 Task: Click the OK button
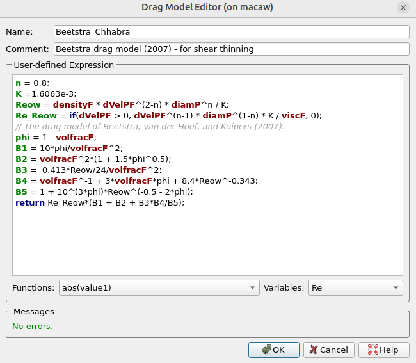(274, 350)
